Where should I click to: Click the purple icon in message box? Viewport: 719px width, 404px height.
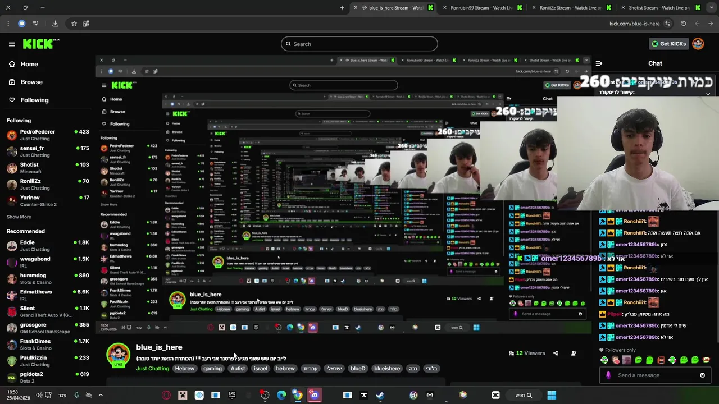point(608,375)
